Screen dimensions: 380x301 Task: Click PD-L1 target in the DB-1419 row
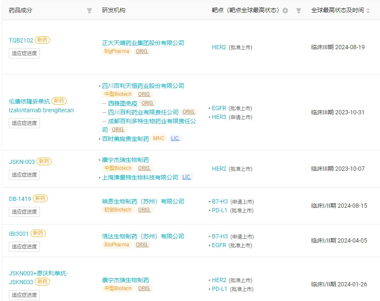tap(219, 211)
